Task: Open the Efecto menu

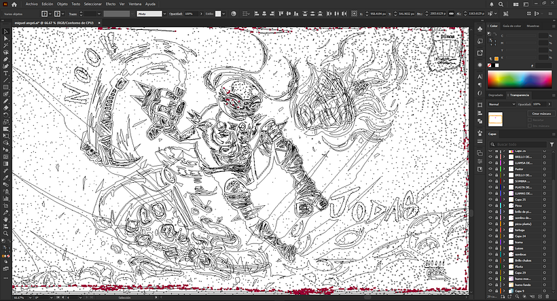Action: point(110,4)
